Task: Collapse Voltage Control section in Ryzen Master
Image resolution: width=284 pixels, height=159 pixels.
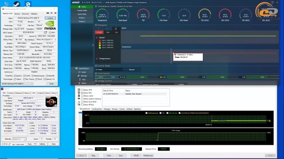Action: [96, 81]
